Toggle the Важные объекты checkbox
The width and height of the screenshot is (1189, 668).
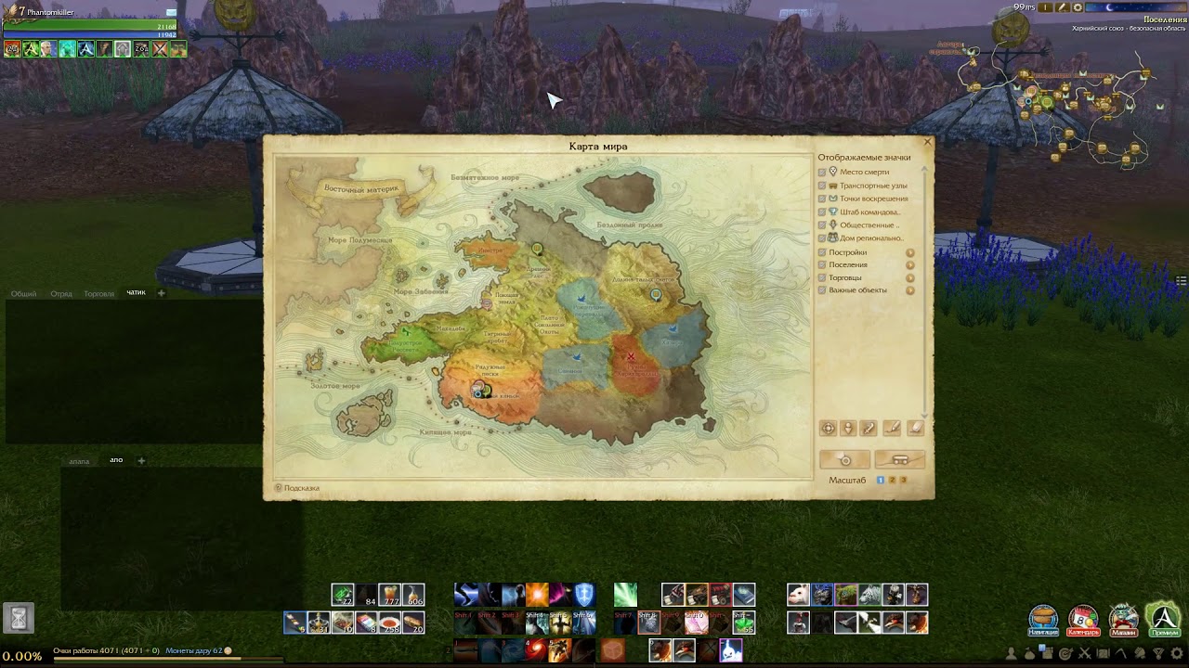(822, 290)
